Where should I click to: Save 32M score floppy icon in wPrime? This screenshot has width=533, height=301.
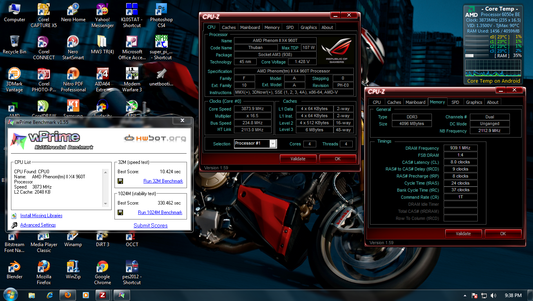point(120,181)
